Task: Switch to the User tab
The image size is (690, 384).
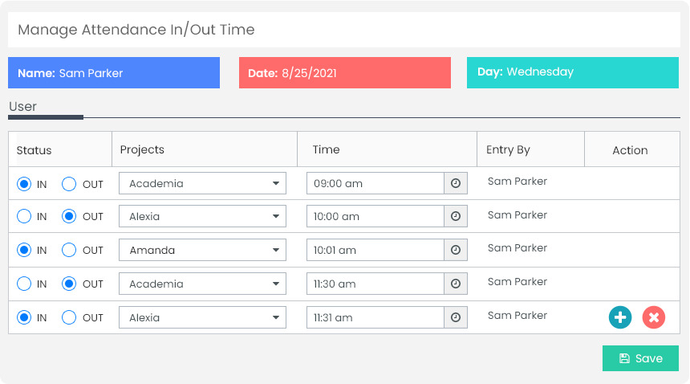Action: point(23,107)
